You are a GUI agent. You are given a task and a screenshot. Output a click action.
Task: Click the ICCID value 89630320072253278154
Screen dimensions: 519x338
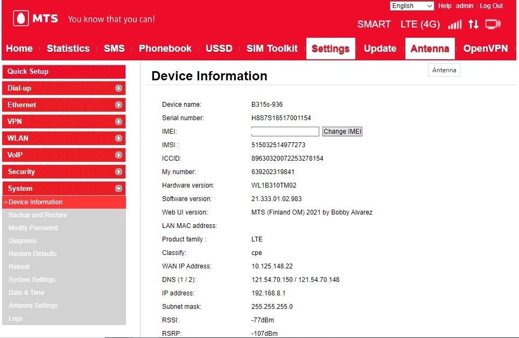[x=287, y=158]
